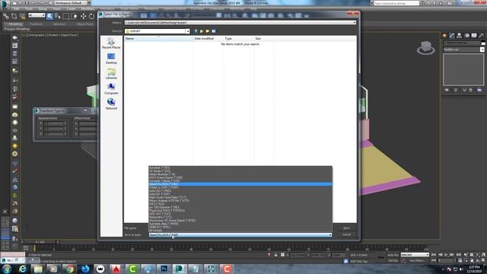The width and height of the screenshot is (487, 274).
Task: Open the Shaded + Edged Faces viewport menu
Action: coord(63,35)
